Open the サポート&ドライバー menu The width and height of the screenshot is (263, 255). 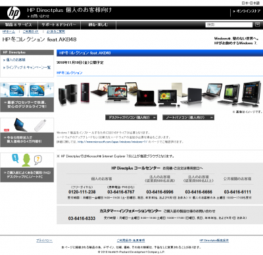(x=59, y=25)
